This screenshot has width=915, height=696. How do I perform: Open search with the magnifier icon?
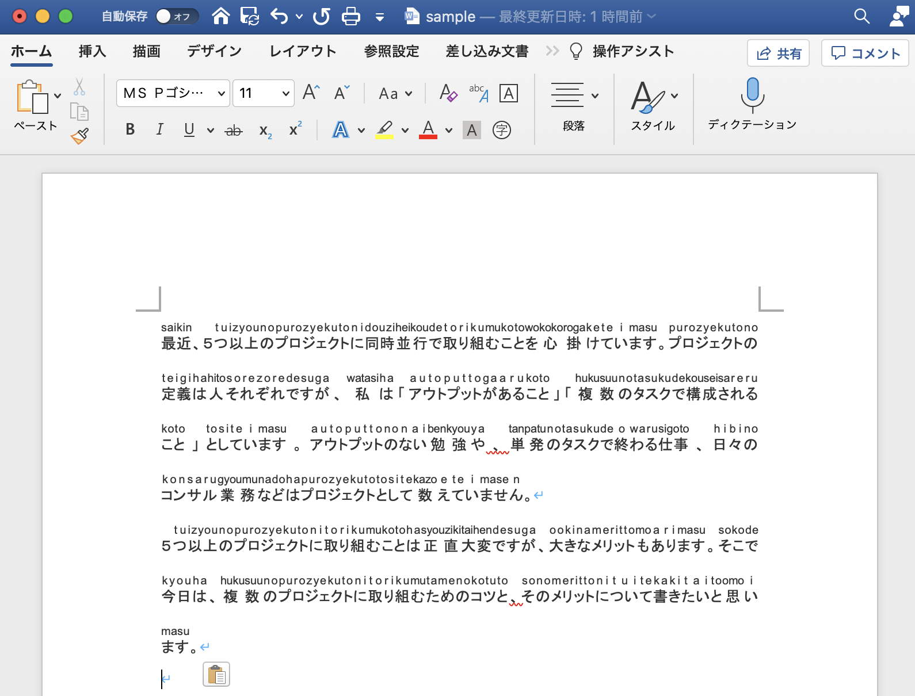click(861, 16)
